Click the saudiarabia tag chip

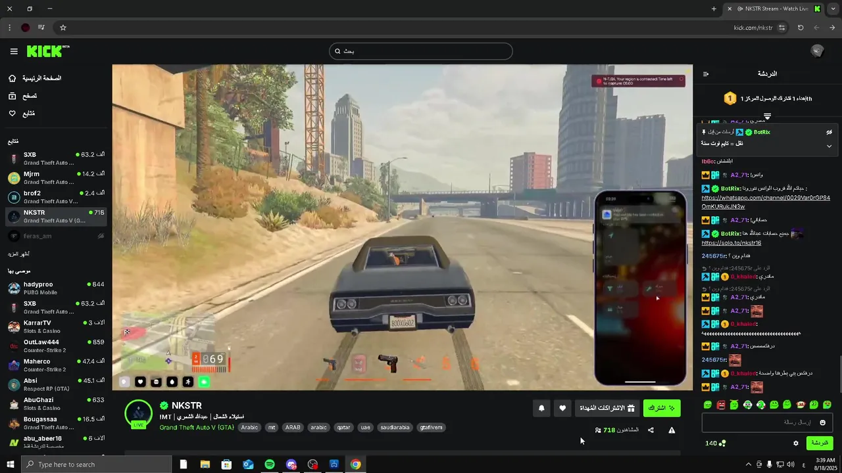coord(395,427)
